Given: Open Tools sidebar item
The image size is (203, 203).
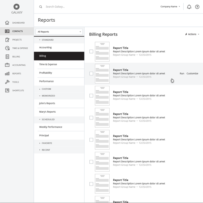Looking at the screenshot, I should 17,82.
